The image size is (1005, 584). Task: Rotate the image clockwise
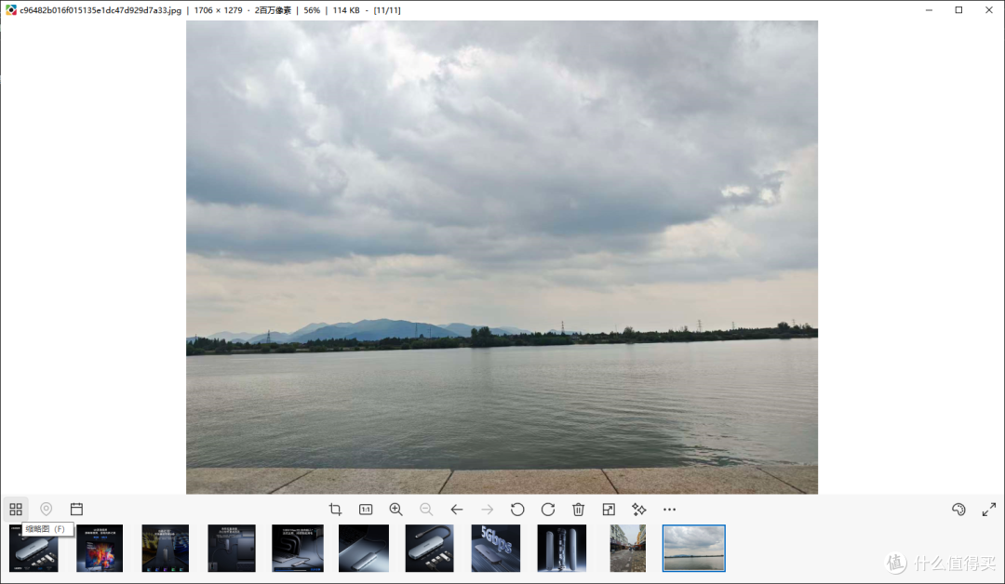click(548, 509)
